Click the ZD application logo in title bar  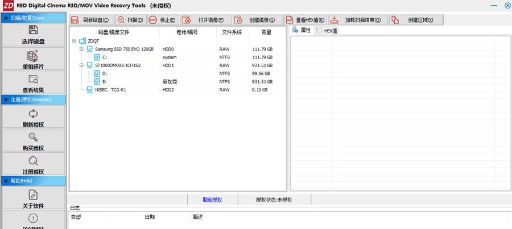(8, 6)
